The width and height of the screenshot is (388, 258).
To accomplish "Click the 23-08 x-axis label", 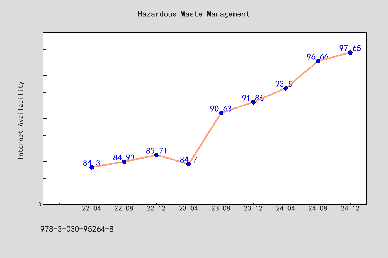I will coord(221,209).
